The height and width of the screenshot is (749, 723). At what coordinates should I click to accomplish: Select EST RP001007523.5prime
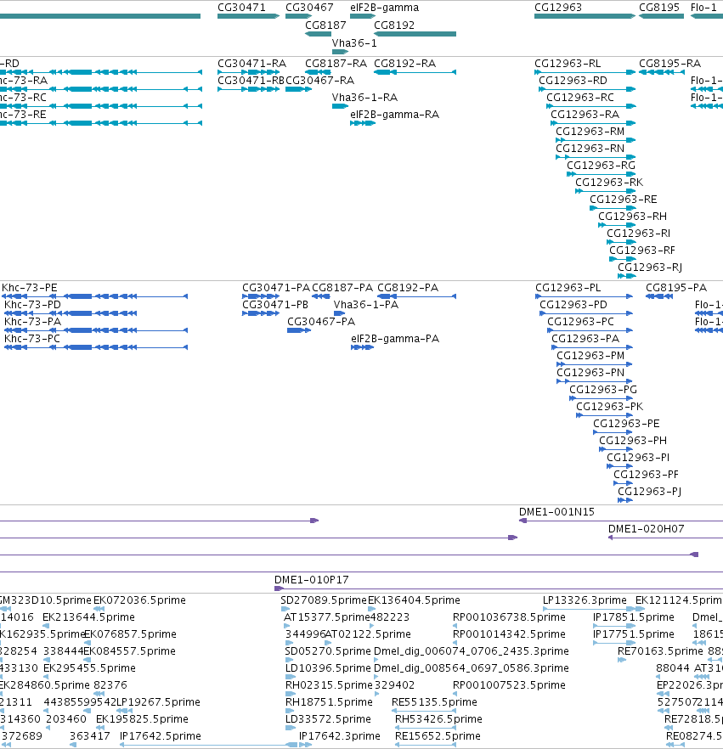coord(510,685)
